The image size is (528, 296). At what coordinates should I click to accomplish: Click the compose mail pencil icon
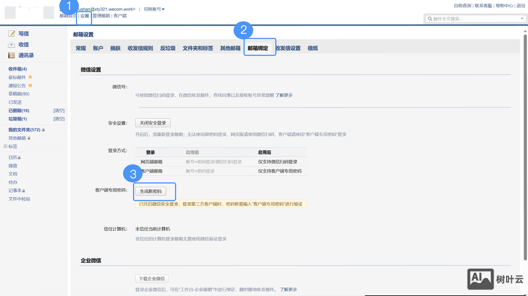[x=11, y=33]
